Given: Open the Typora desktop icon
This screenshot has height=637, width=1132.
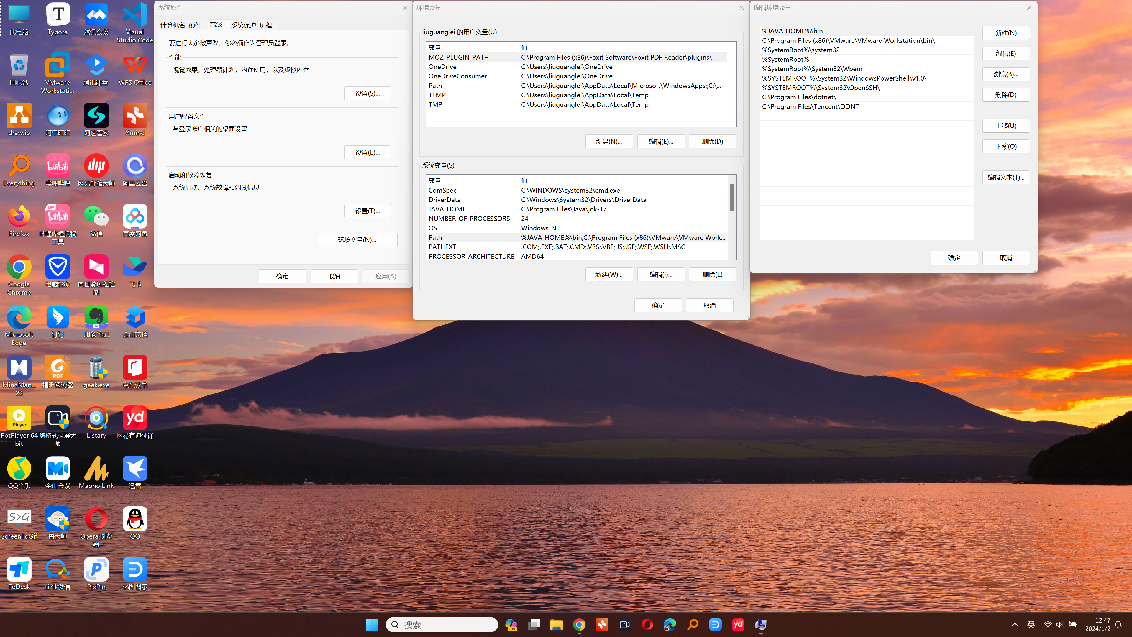Looking at the screenshot, I should [x=58, y=19].
